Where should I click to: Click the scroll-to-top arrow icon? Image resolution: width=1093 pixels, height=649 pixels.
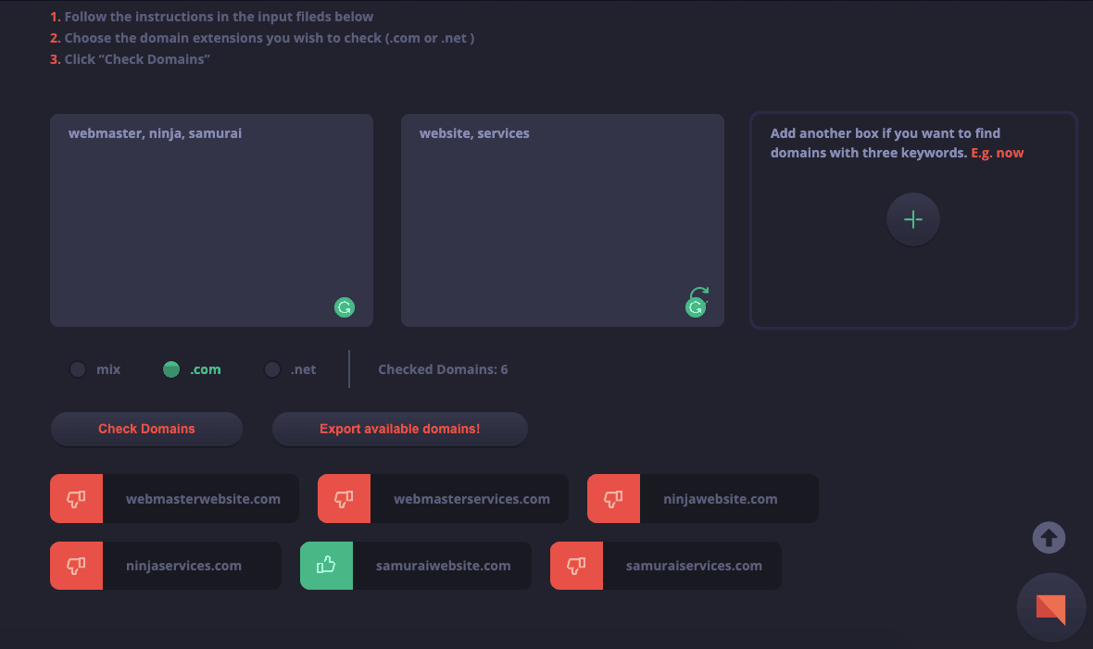(x=1049, y=538)
